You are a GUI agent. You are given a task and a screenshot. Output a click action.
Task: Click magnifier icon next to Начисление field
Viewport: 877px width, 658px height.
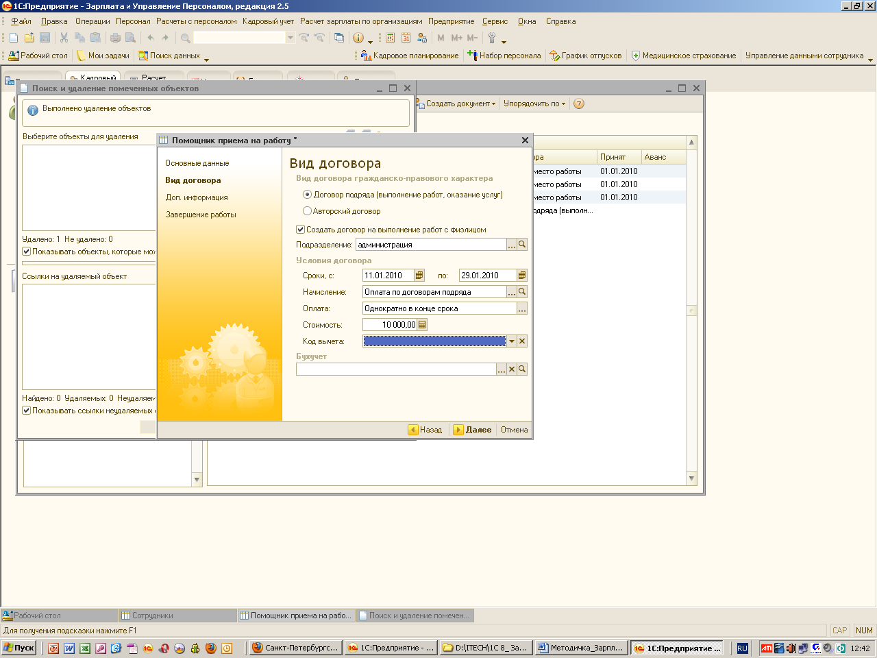522,292
